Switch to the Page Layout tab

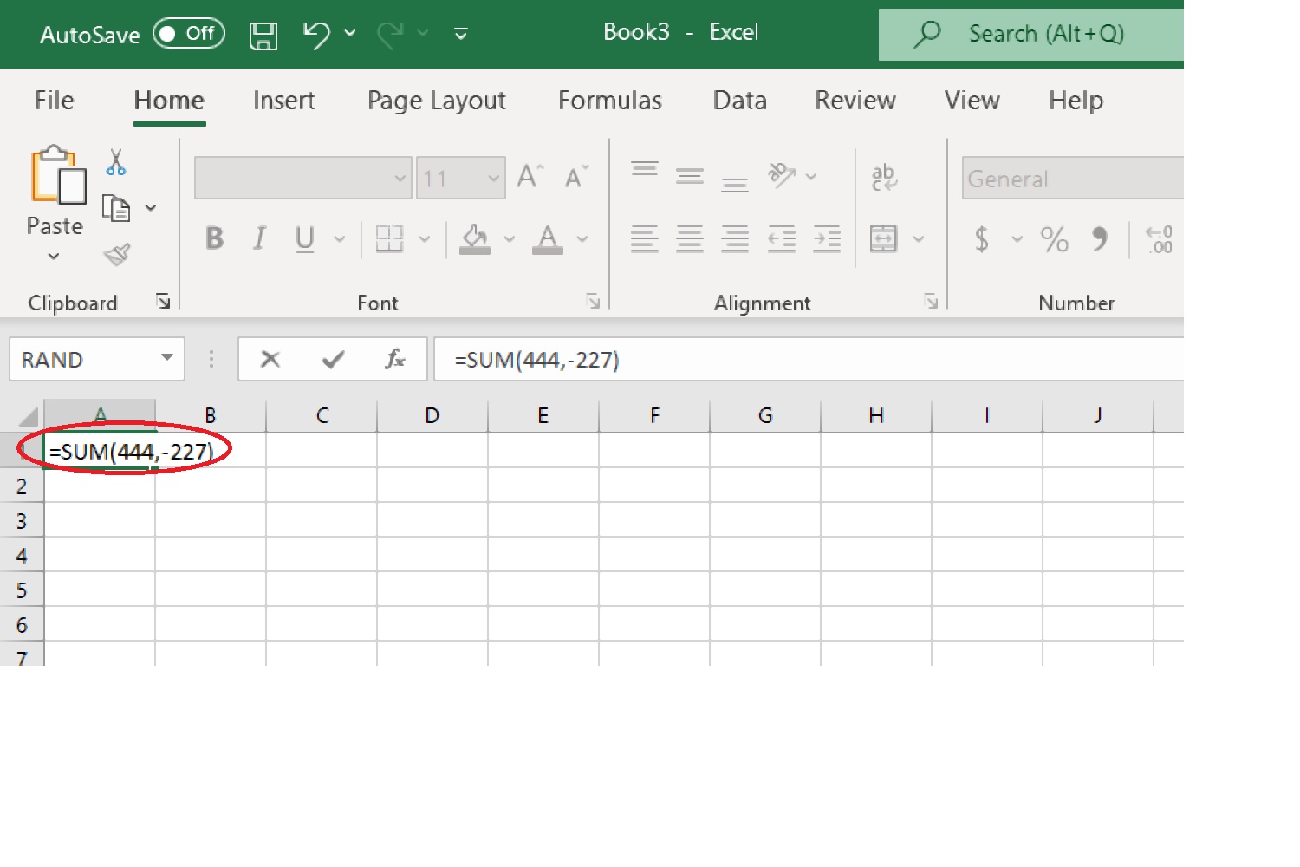pyautogui.click(x=436, y=101)
